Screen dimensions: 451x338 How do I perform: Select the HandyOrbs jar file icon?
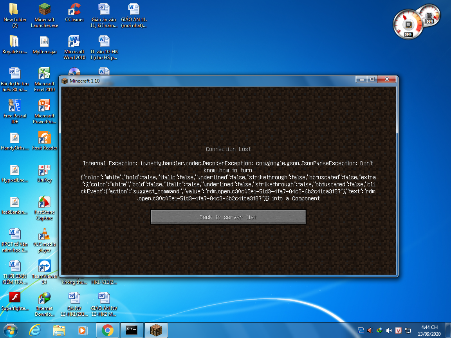click(14, 141)
